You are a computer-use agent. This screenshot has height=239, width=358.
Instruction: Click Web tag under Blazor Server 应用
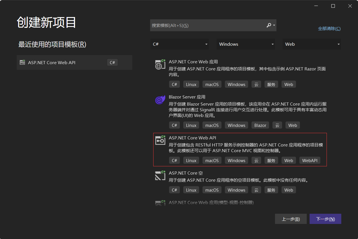coord(293,125)
